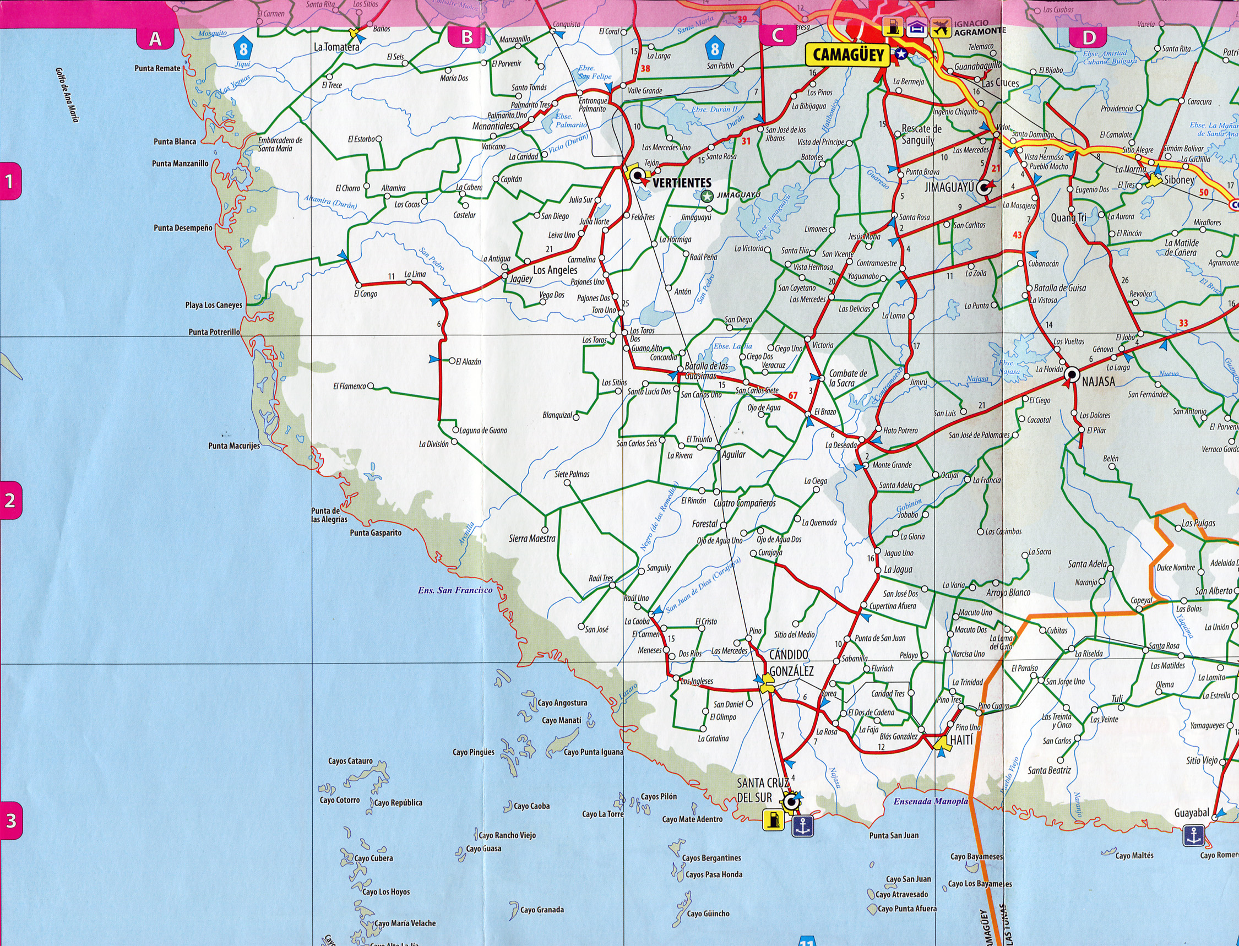Image resolution: width=1239 pixels, height=946 pixels.
Task: Select grid column marker D
Action: (1089, 38)
